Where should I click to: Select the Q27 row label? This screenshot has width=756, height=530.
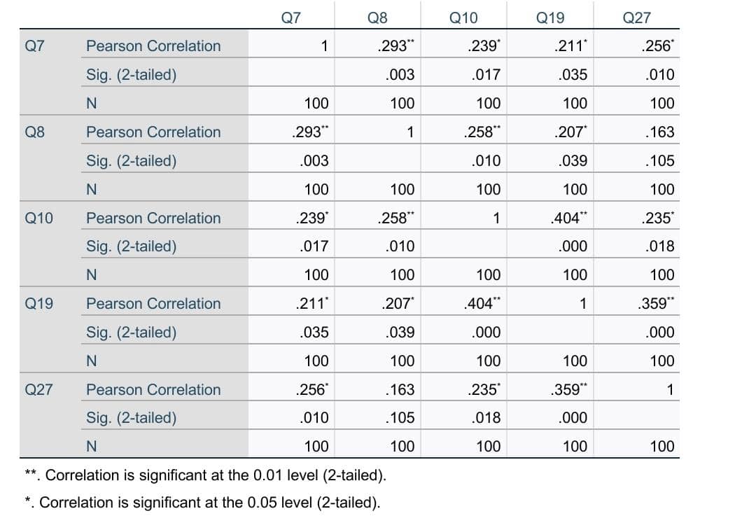pos(38,390)
